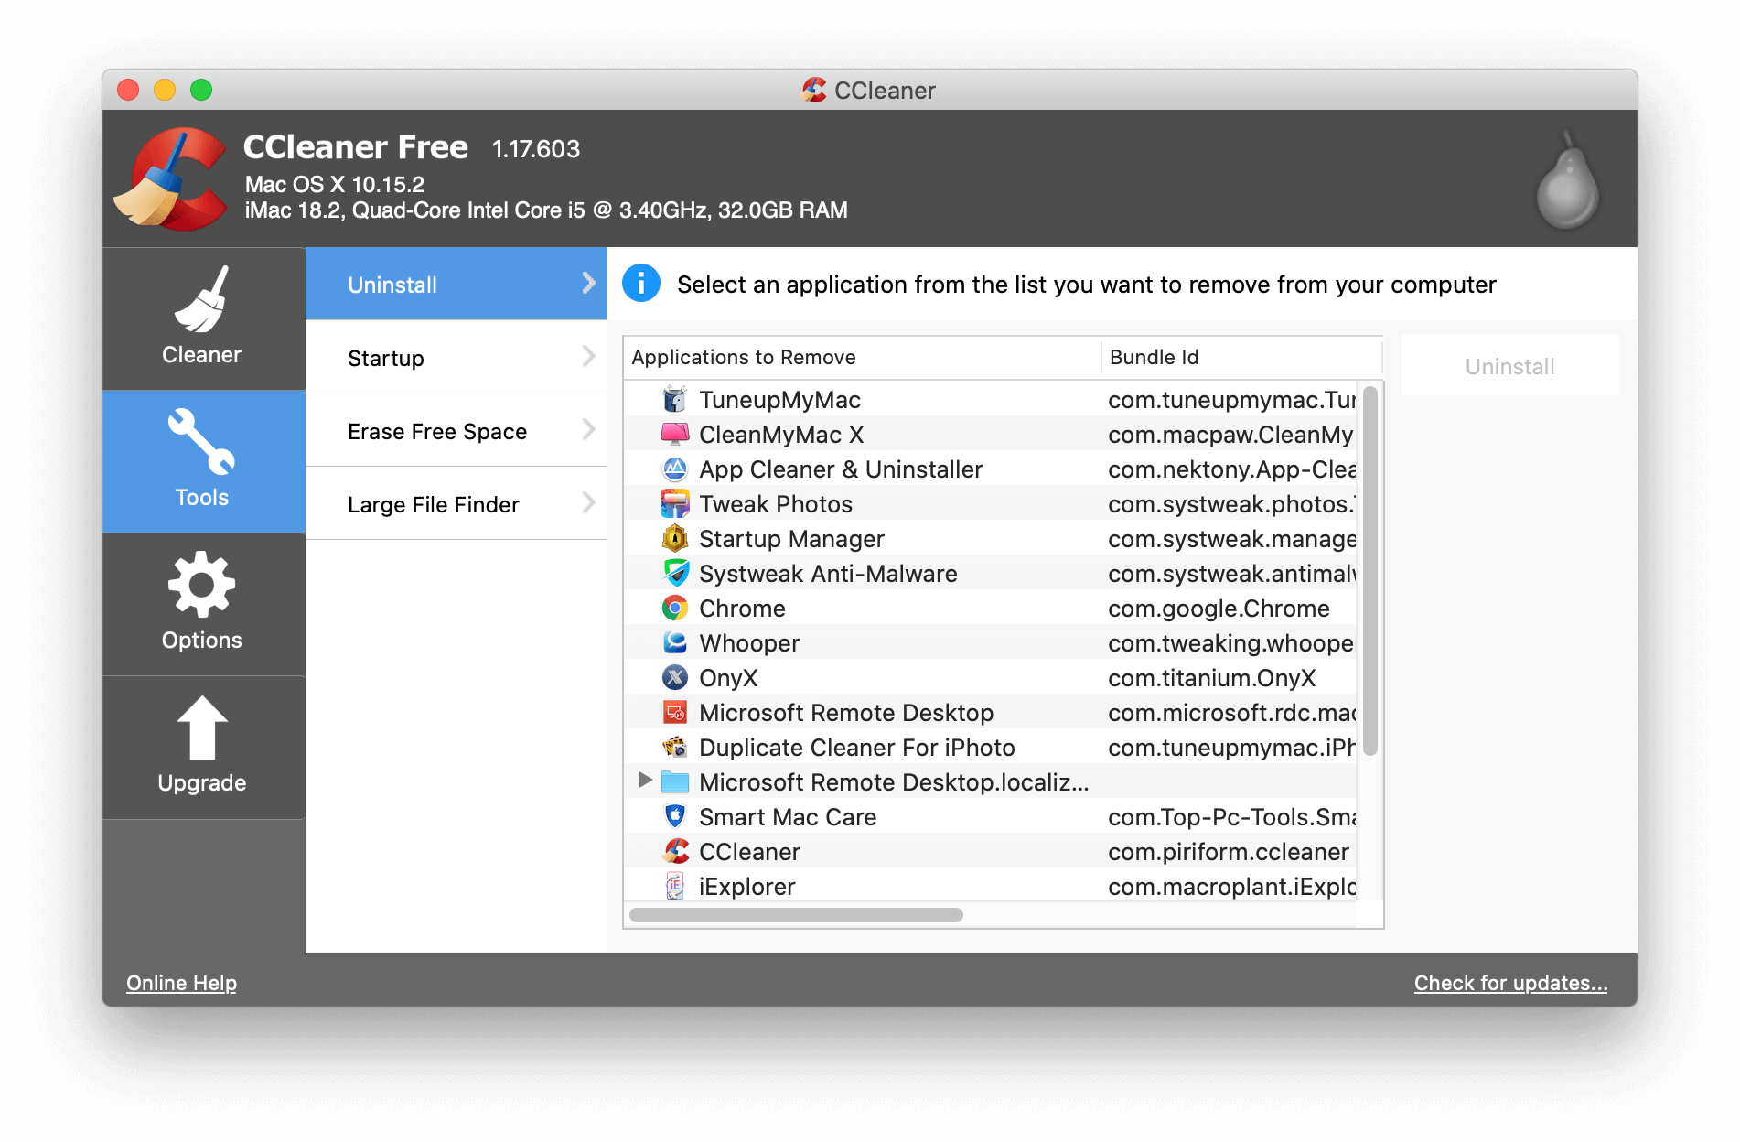1740x1142 pixels.
Task: Click the iMac 18.2 hardware info line
Action: (x=546, y=210)
